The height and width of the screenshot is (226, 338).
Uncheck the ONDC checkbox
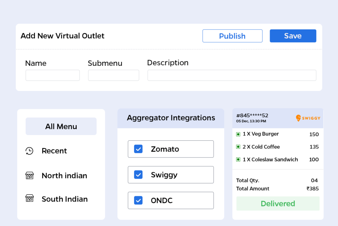(x=138, y=201)
